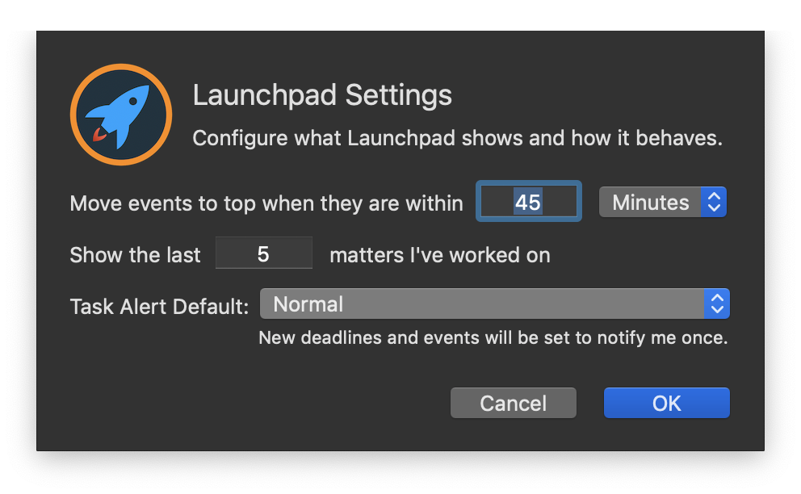Click the recent matters count field

coord(263,253)
